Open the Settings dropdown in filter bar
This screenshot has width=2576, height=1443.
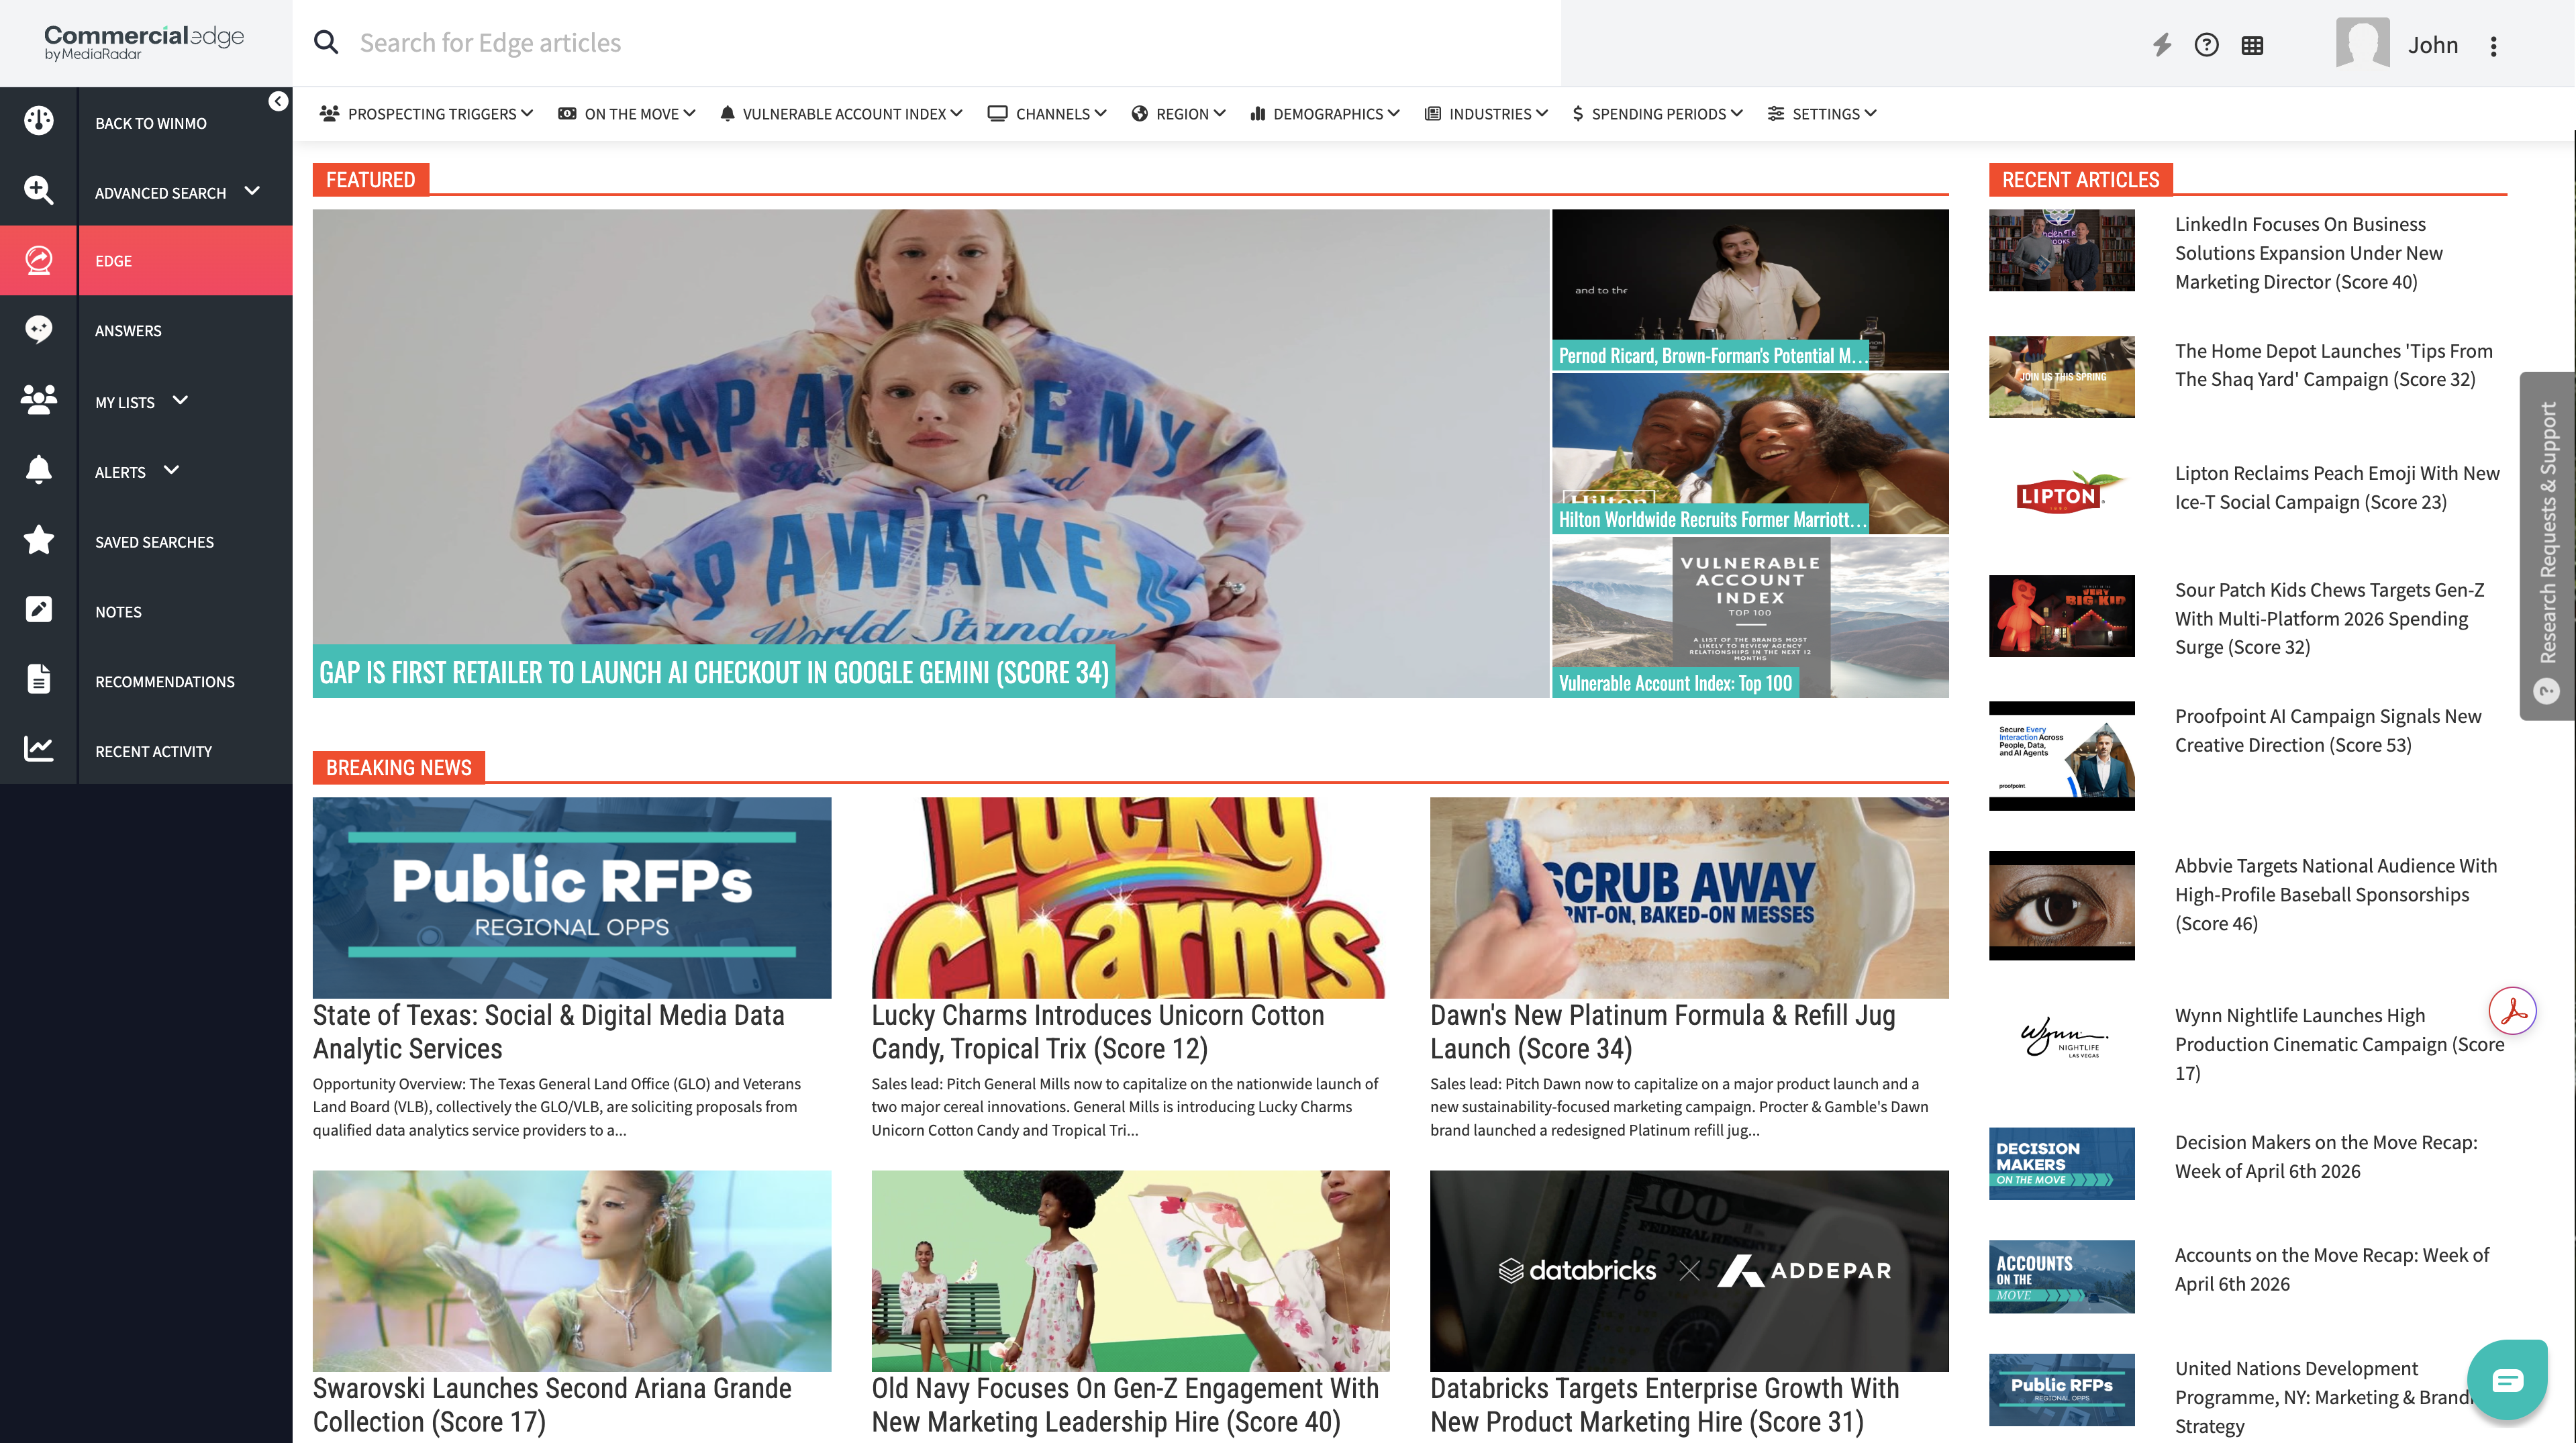1822,114
